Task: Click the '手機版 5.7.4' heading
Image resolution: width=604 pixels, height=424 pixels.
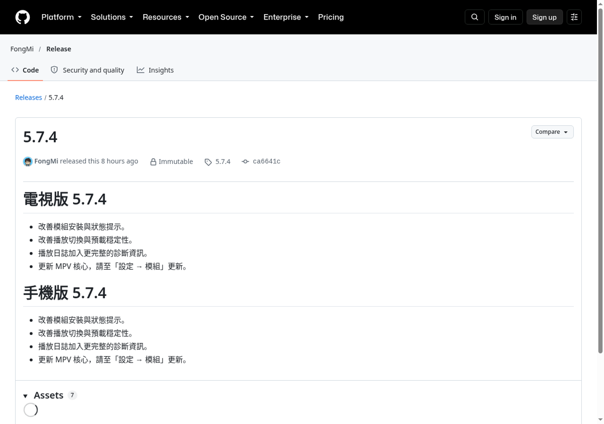Action: pos(65,293)
